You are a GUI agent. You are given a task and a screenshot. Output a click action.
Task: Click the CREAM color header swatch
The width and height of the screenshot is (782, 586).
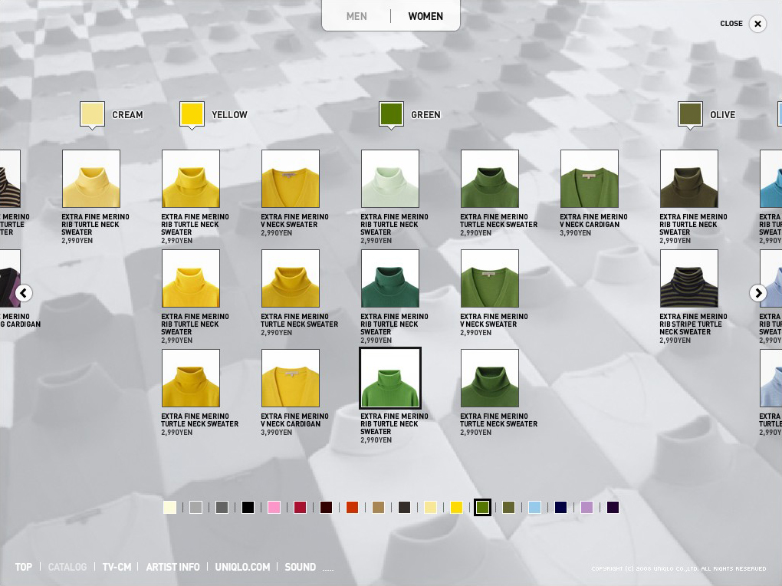(x=92, y=114)
